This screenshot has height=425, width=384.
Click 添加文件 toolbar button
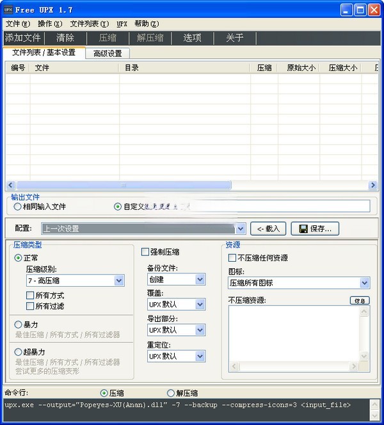(23, 38)
